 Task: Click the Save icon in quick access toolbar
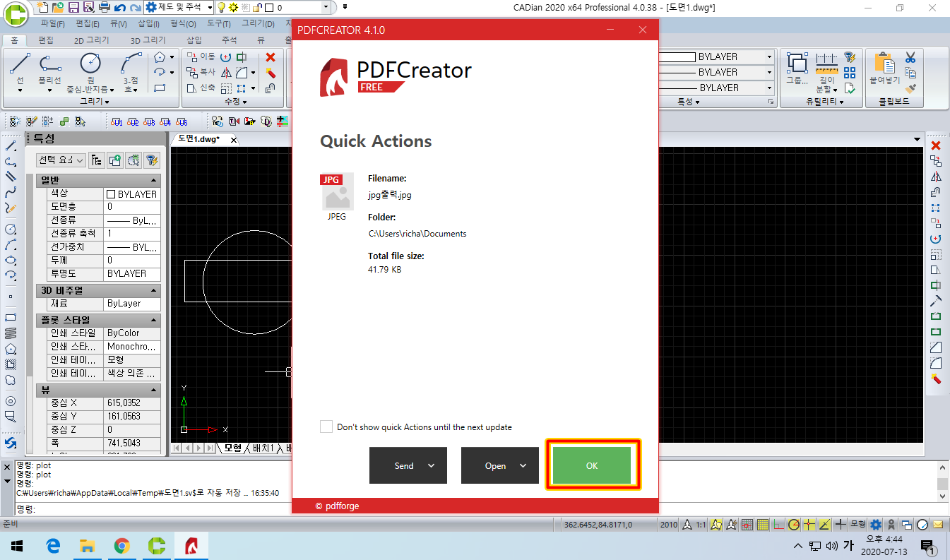tap(73, 8)
